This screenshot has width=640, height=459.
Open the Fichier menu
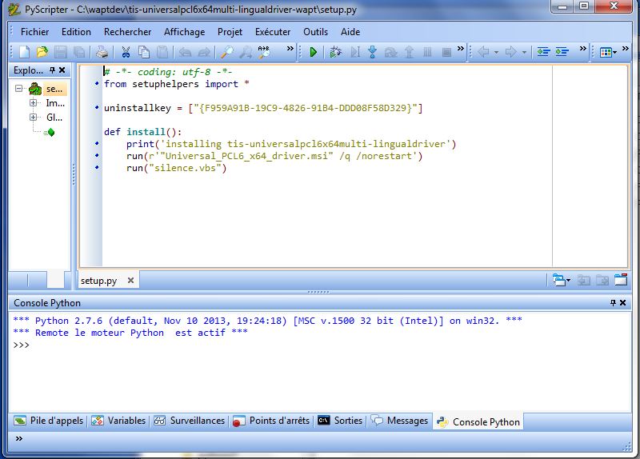(x=34, y=32)
